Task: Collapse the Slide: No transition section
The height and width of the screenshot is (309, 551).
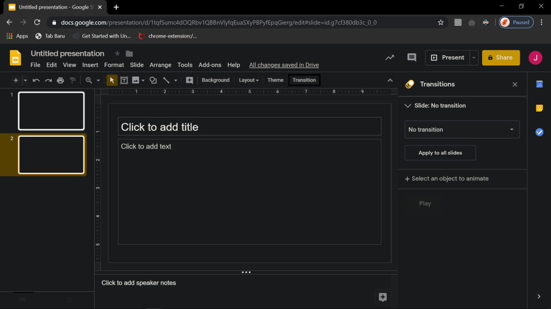Action: [407, 106]
